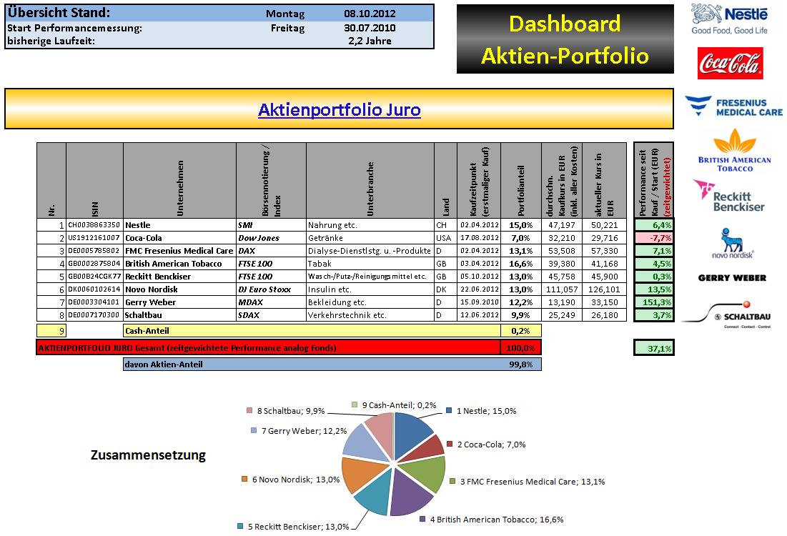
Task: Select the current price '126,101' cell
Action: (x=604, y=289)
